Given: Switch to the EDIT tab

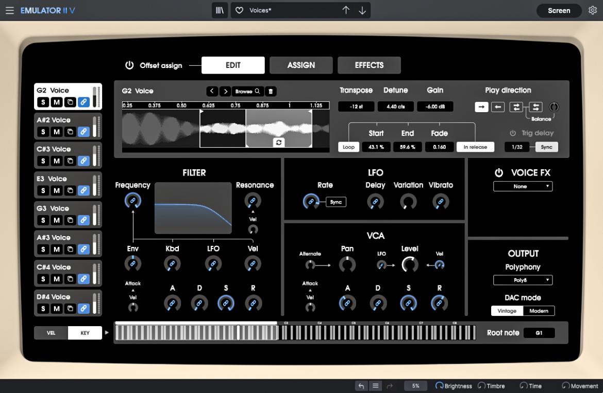Looking at the screenshot, I should point(233,65).
